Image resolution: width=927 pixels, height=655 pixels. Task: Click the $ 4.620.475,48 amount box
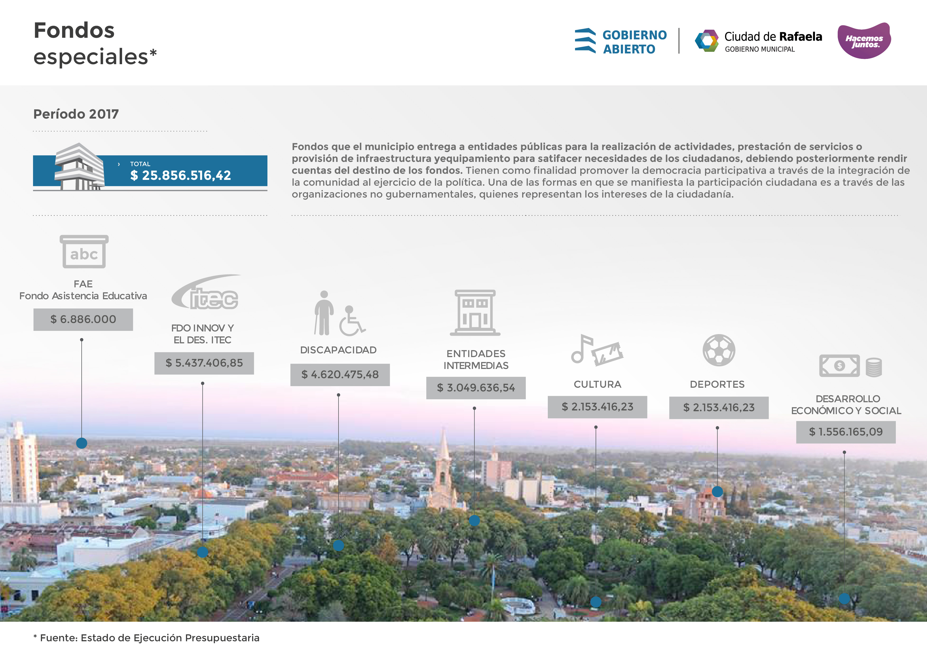[340, 375]
